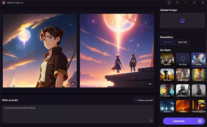Click the HitPaw Photo AI logo
Screen dimensions: 207x127
(x=4, y=3)
